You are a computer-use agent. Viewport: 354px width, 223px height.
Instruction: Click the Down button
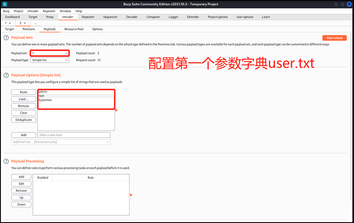tap(21, 205)
